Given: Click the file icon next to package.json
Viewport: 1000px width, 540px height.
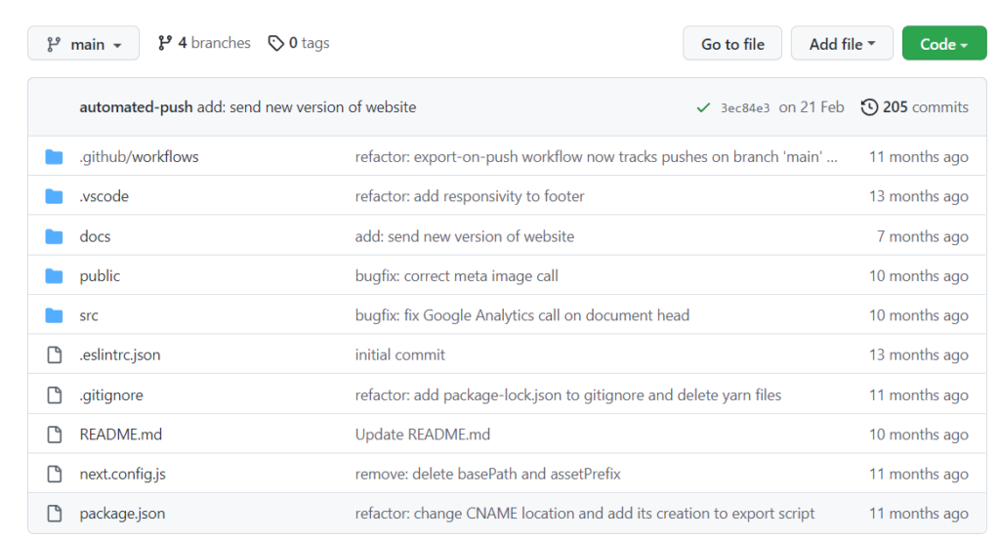Looking at the screenshot, I should [55, 514].
